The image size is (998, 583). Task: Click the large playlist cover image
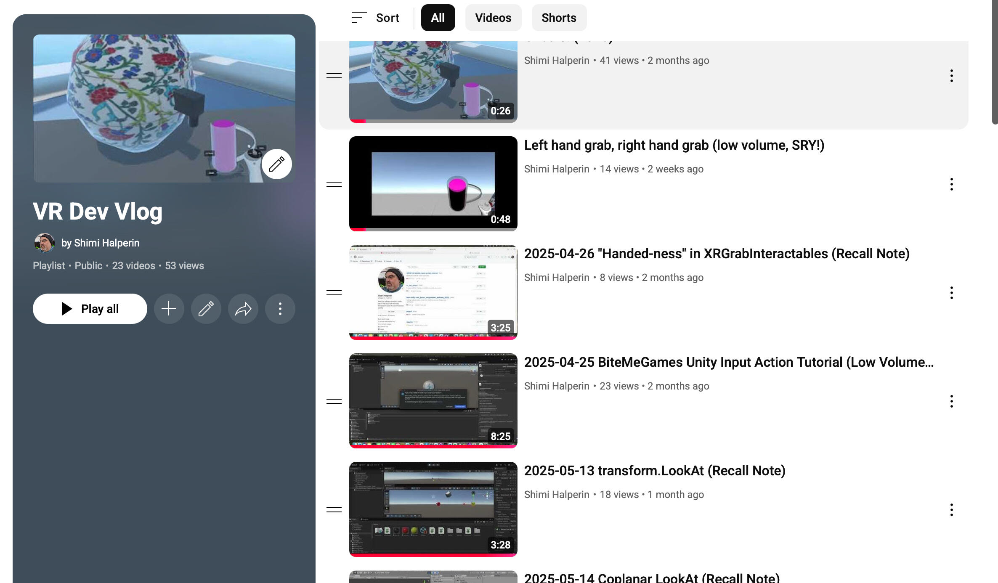click(x=164, y=109)
